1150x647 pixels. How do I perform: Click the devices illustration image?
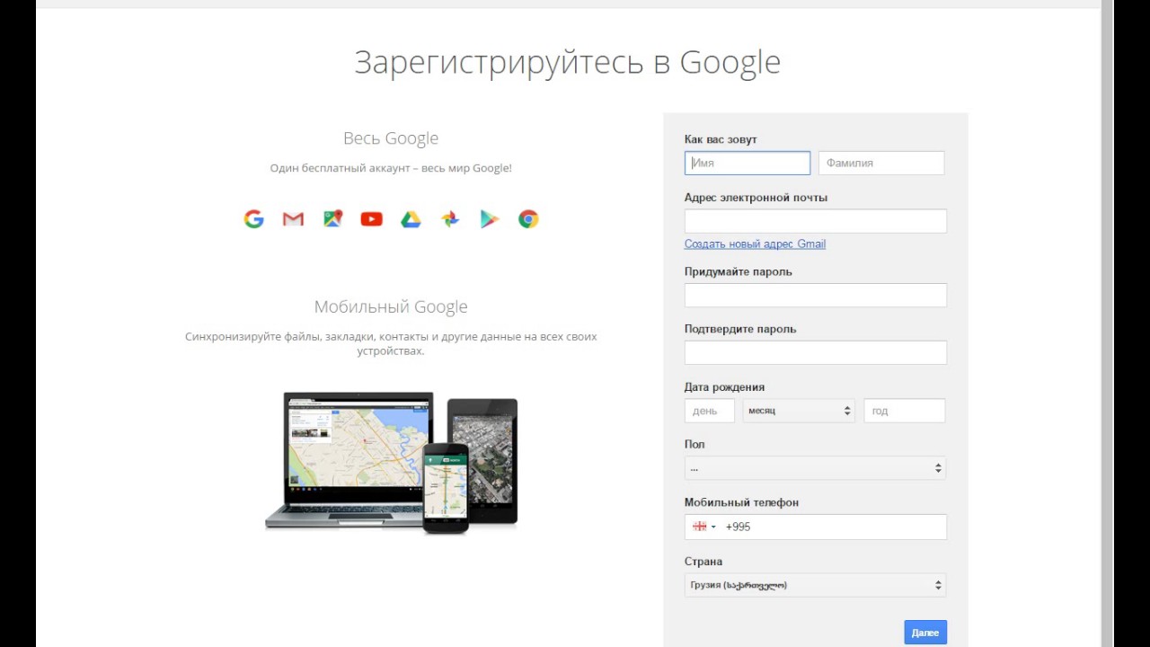pos(392,462)
